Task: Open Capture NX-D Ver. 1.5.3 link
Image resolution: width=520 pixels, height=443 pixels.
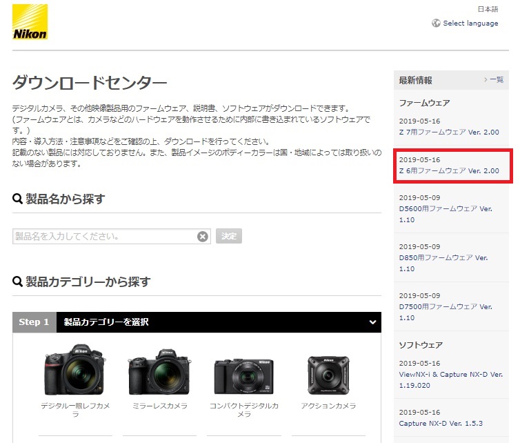Action: click(441, 424)
